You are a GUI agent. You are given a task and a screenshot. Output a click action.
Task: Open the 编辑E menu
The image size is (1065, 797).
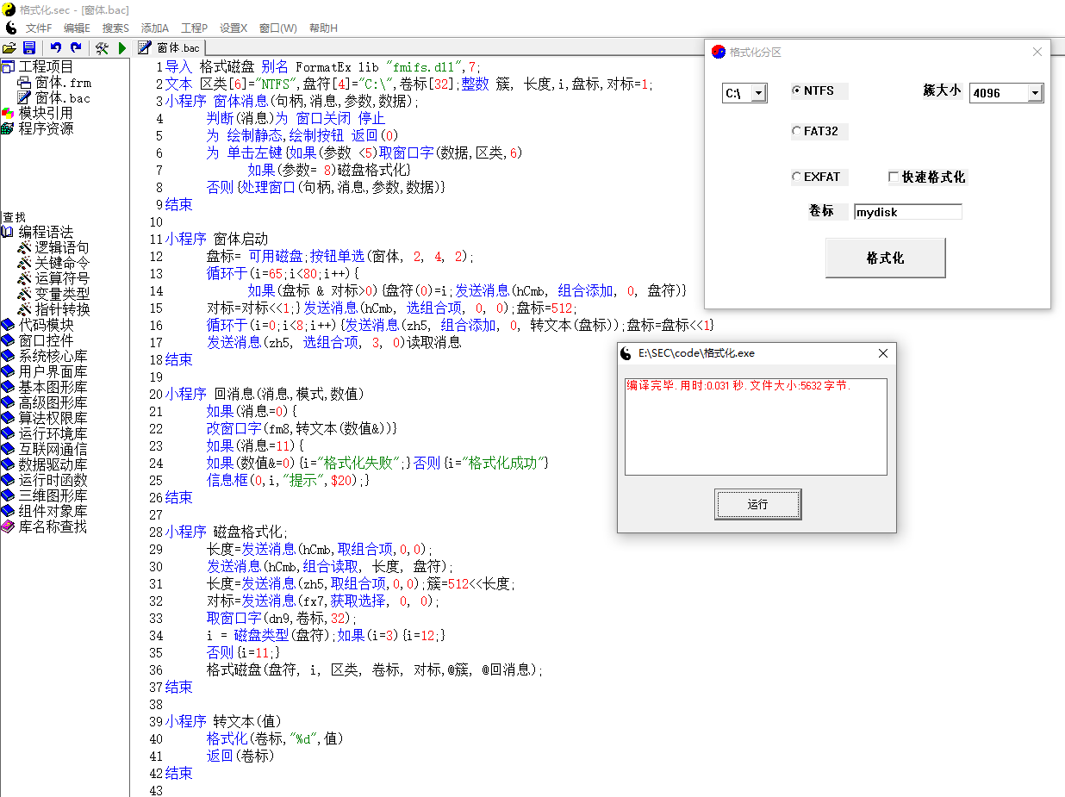tap(77, 28)
